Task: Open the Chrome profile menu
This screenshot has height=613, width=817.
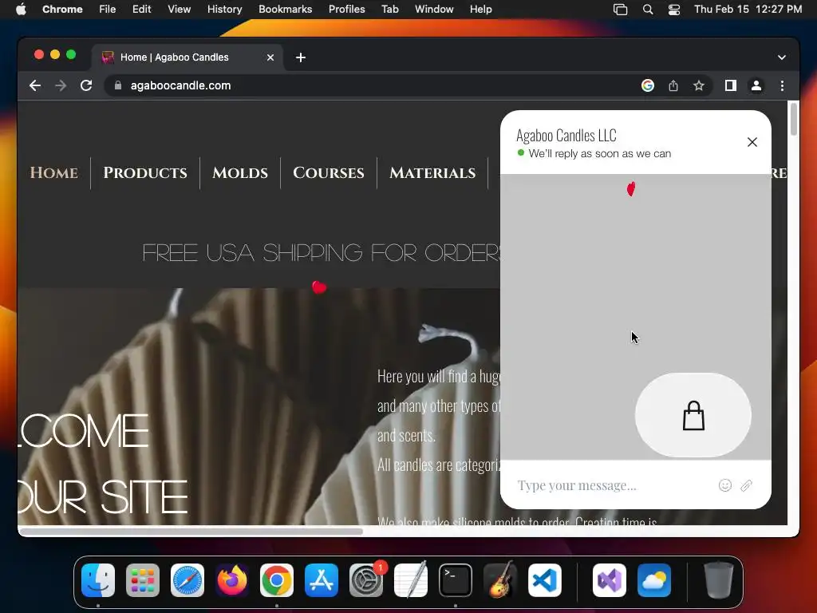Action: pos(756,85)
